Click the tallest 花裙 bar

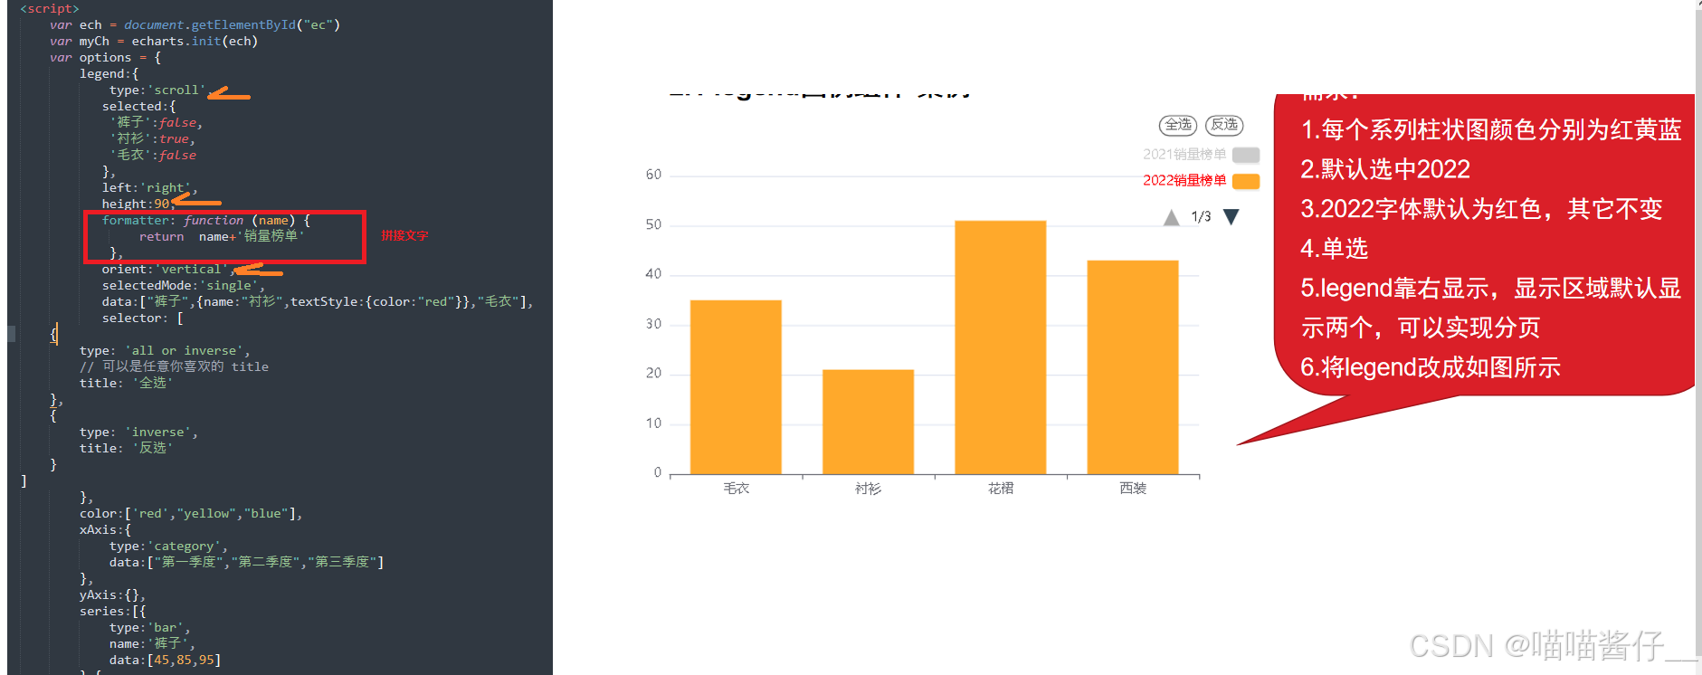tap(1000, 347)
